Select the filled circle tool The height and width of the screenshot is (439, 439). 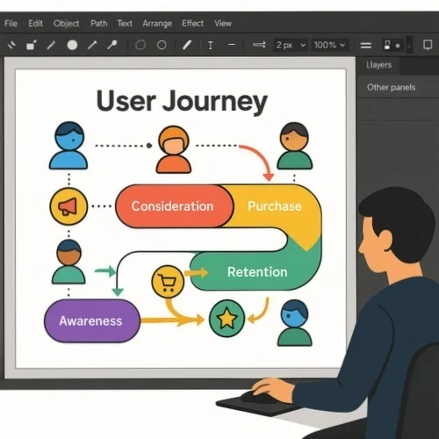pos(72,45)
